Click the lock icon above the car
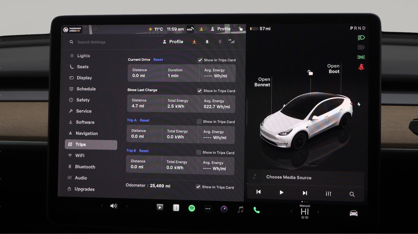Screen dimensions: 418x234 pos(310,72)
